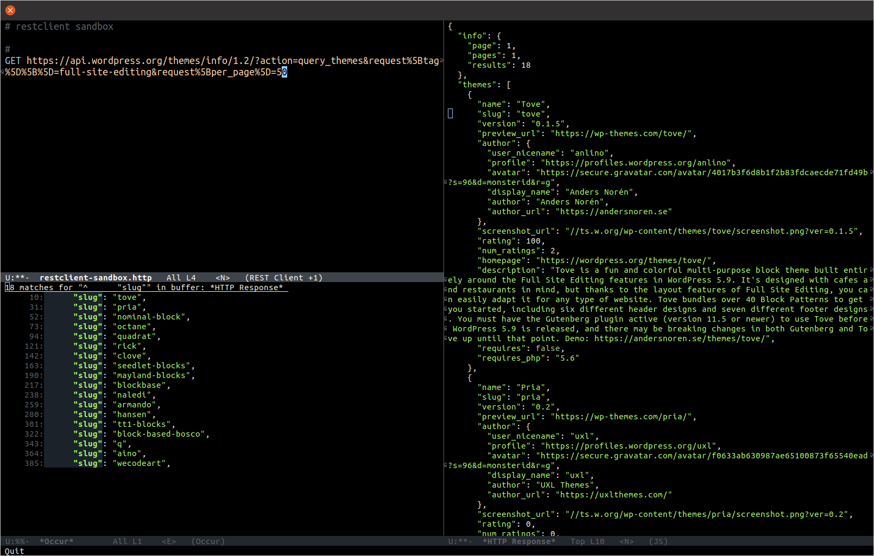Click 'restclient-sandbox.http' buffer name in mode line
This screenshot has width=874, height=556.
click(96, 278)
